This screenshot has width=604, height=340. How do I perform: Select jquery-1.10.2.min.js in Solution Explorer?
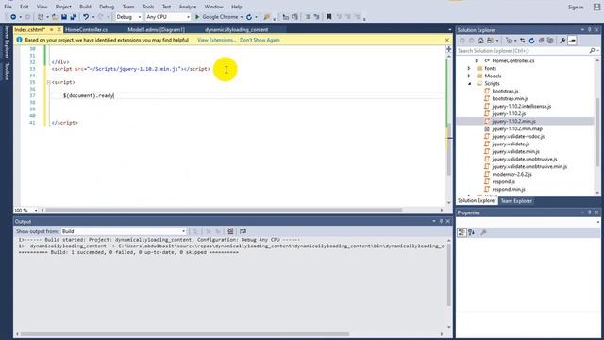click(x=513, y=122)
